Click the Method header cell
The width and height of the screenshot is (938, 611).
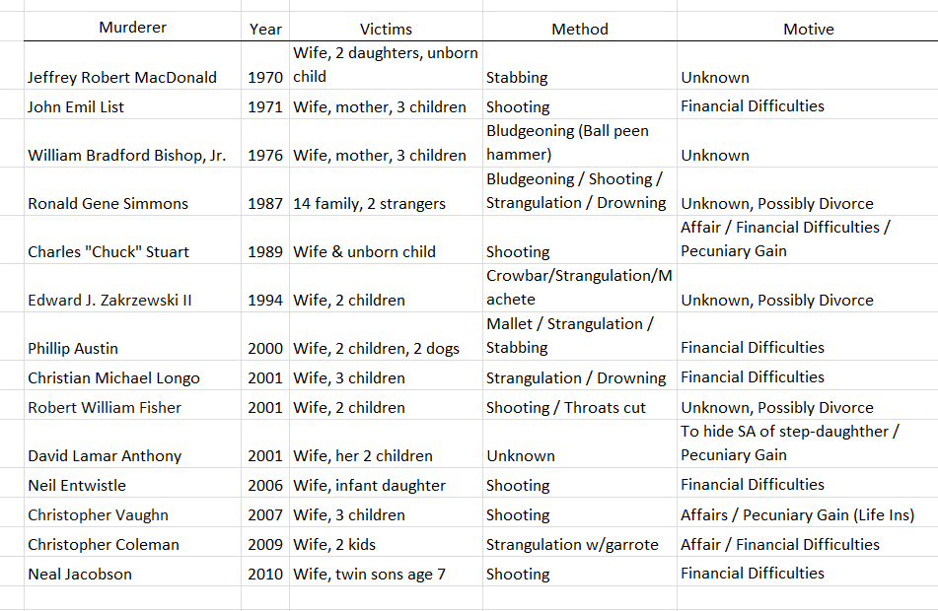580,30
